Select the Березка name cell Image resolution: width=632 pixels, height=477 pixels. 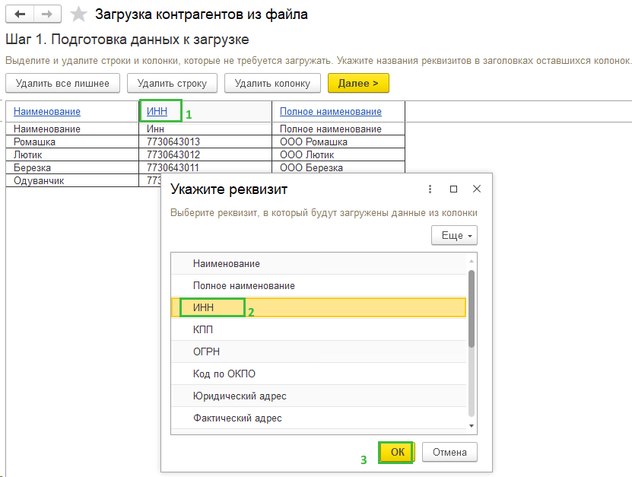coord(72,167)
